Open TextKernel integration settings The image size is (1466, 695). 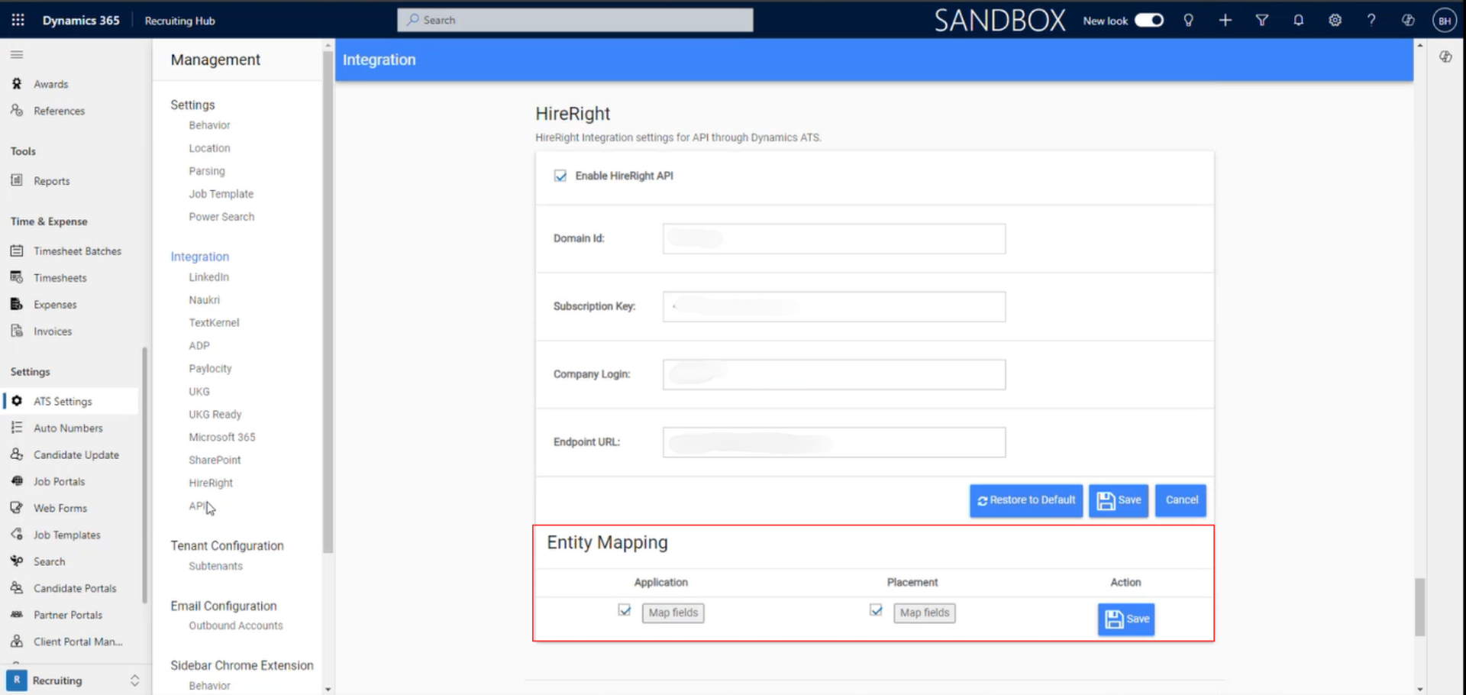[214, 323]
